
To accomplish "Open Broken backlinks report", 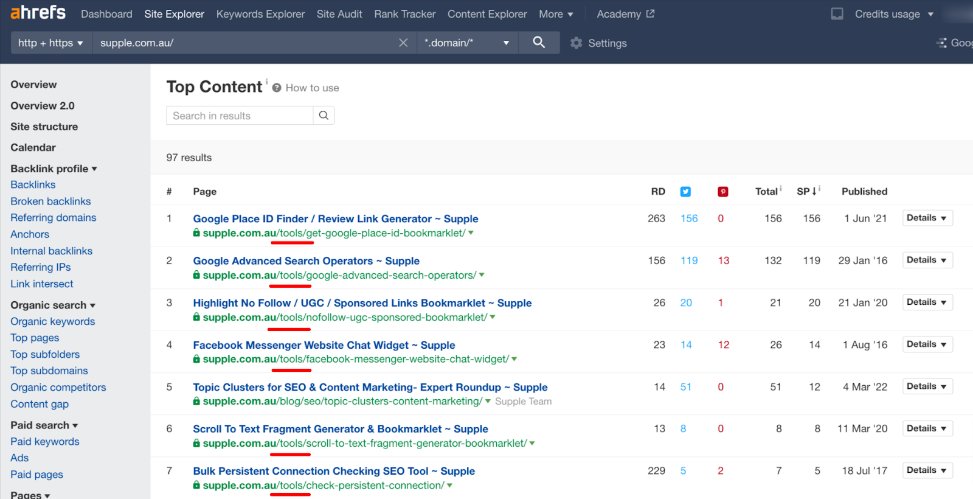I will point(50,201).
